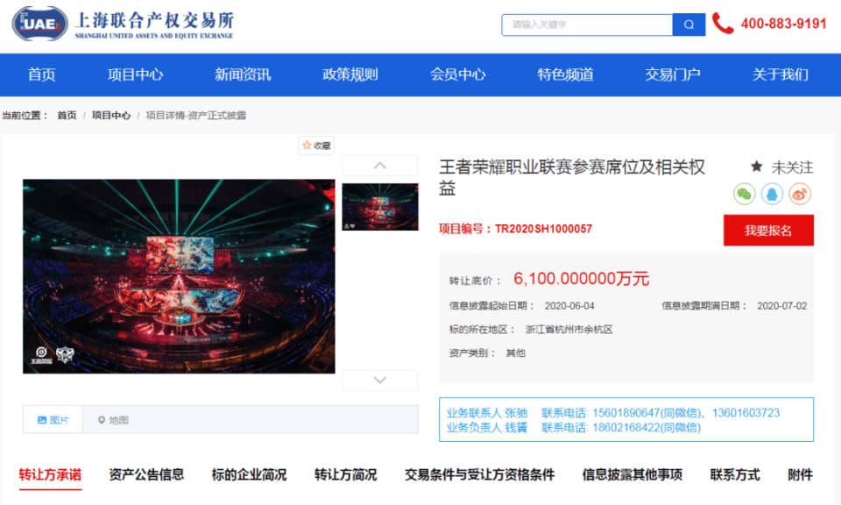Switch to the 地图 map view
Screen dimensions: 841x505
click(x=113, y=420)
